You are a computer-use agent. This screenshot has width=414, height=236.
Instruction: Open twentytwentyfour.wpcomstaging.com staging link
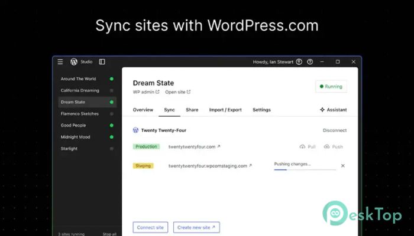[x=210, y=166]
